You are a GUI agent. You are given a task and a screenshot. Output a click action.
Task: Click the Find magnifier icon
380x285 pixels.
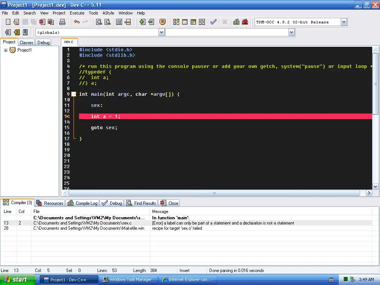pyautogui.click(x=99, y=22)
